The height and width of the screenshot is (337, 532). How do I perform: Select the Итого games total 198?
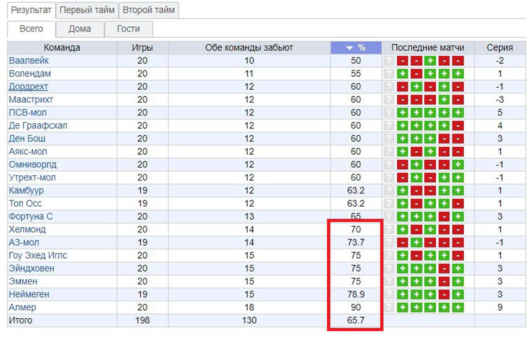pos(143,320)
